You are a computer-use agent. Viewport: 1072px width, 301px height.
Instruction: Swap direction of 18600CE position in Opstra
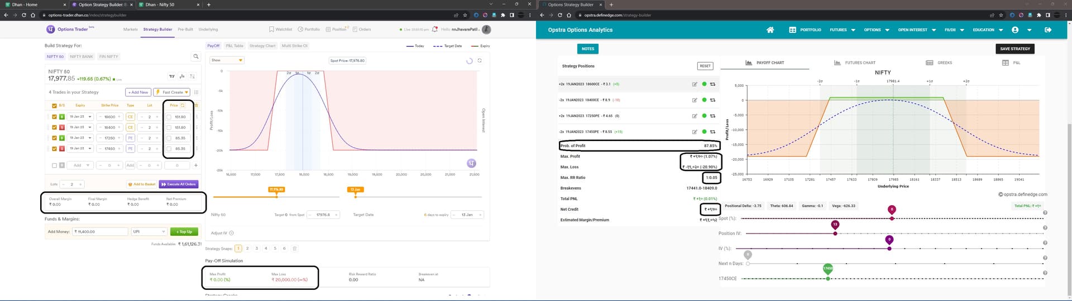(712, 84)
